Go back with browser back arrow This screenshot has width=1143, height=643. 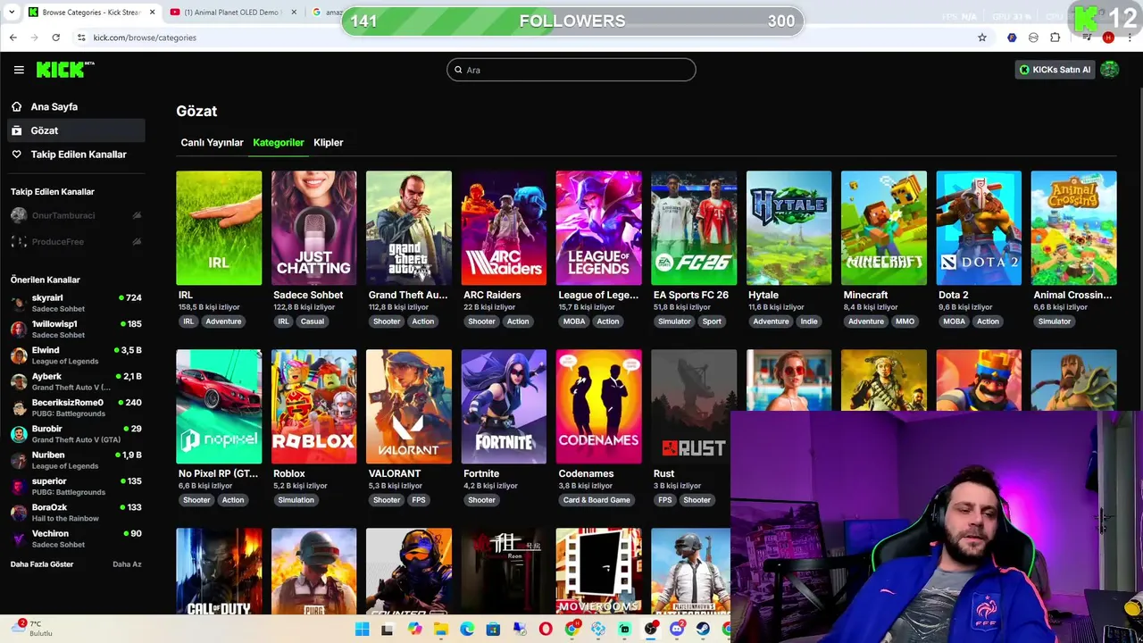[x=13, y=38]
